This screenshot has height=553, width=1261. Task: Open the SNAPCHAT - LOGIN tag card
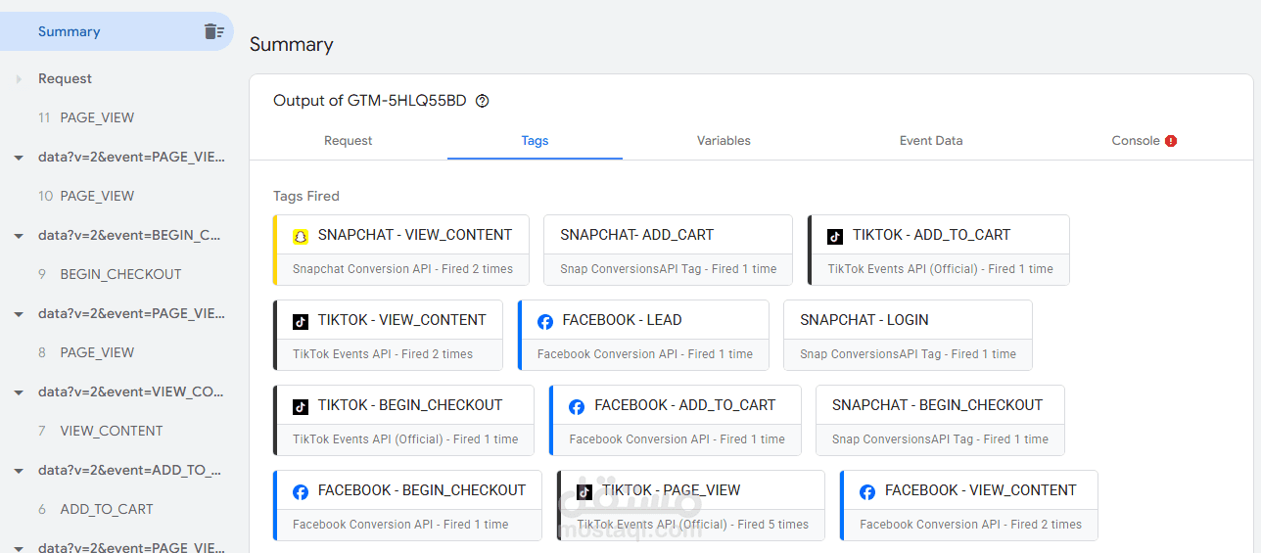pyautogui.click(x=908, y=335)
